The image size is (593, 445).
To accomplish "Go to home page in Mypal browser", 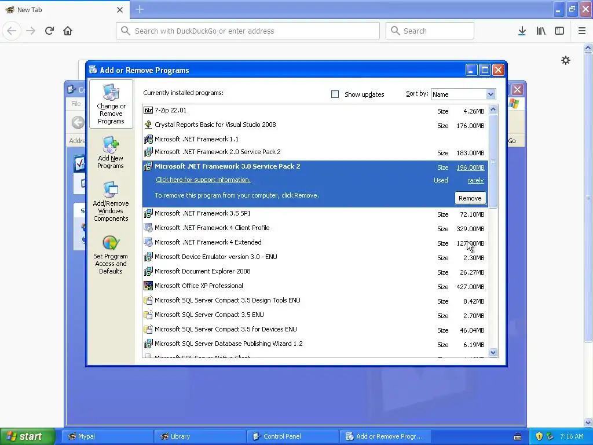I will tap(68, 31).
